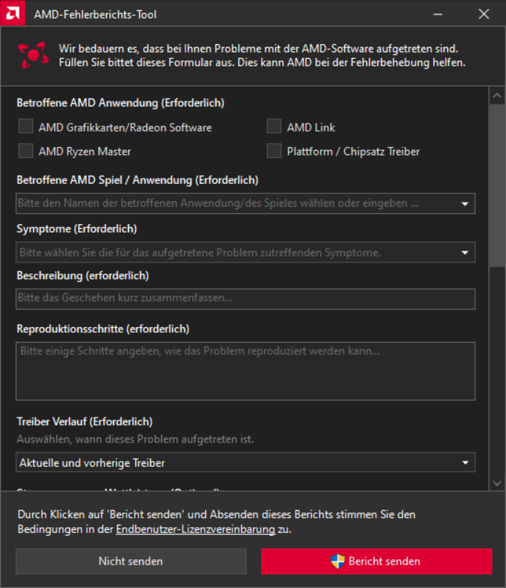The width and height of the screenshot is (506, 588).
Task: Select Plattform / Chipsatz Treiber checkbox
Action: tap(274, 151)
